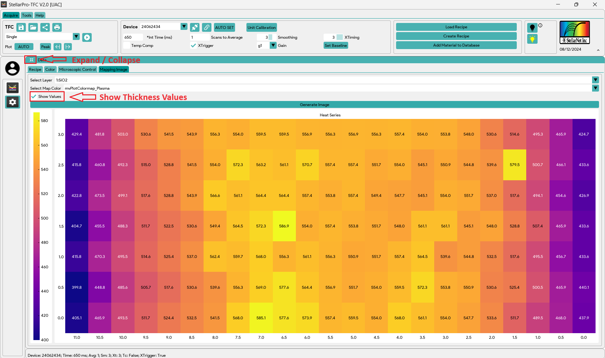
Task: Open the Tools menu
Action: tap(26, 15)
